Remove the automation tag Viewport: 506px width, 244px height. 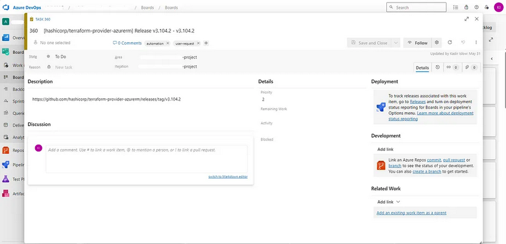167,43
